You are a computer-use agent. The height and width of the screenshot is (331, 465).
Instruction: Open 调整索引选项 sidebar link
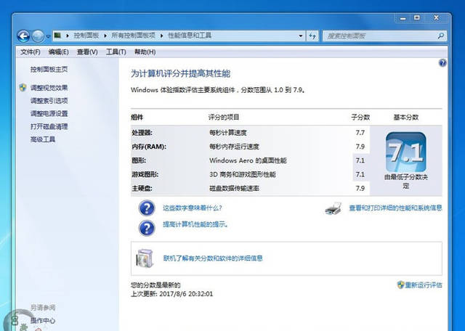pyautogui.click(x=49, y=101)
